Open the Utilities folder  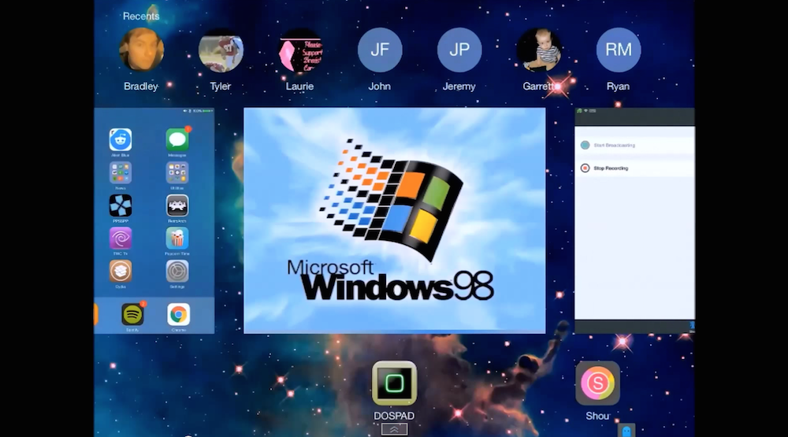(x=177, y=172)
